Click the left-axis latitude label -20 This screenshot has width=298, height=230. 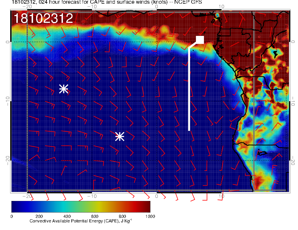(7, 161)
